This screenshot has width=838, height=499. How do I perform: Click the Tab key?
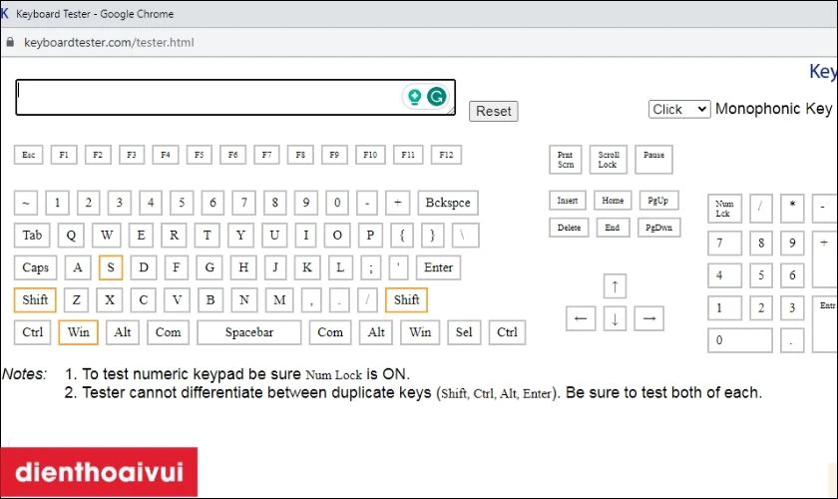click(x=32, y=236)
